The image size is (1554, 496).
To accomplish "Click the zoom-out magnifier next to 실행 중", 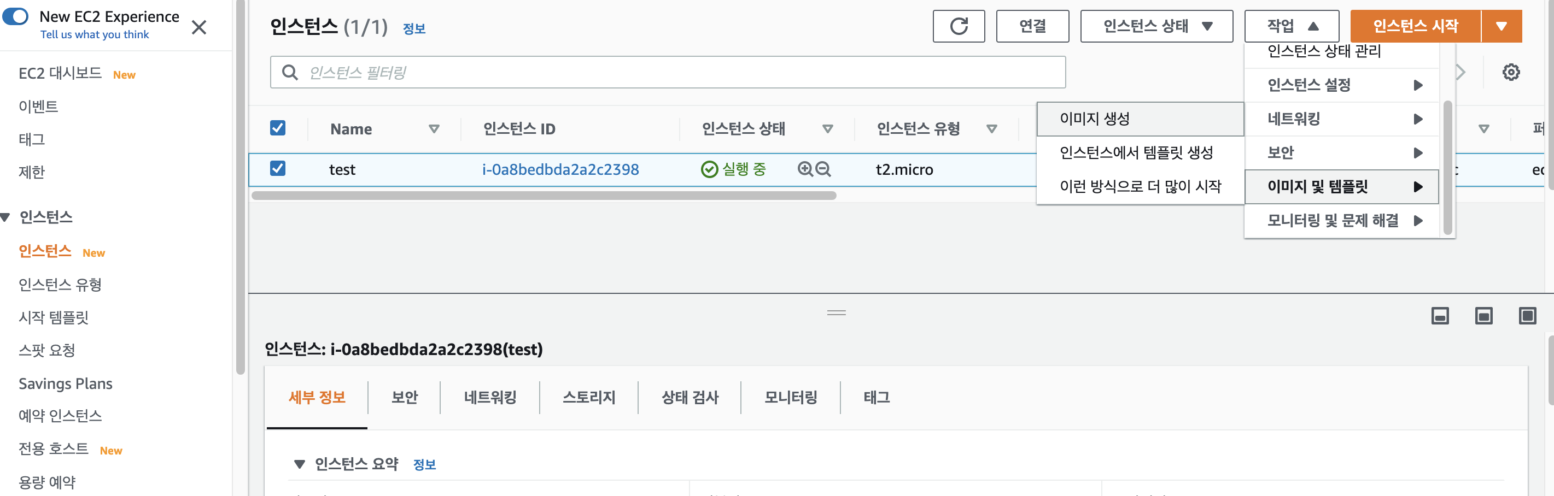I will click(823, 169).
